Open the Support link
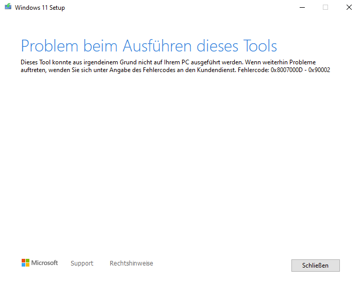 pyautogui.click(x=82, y=263)
